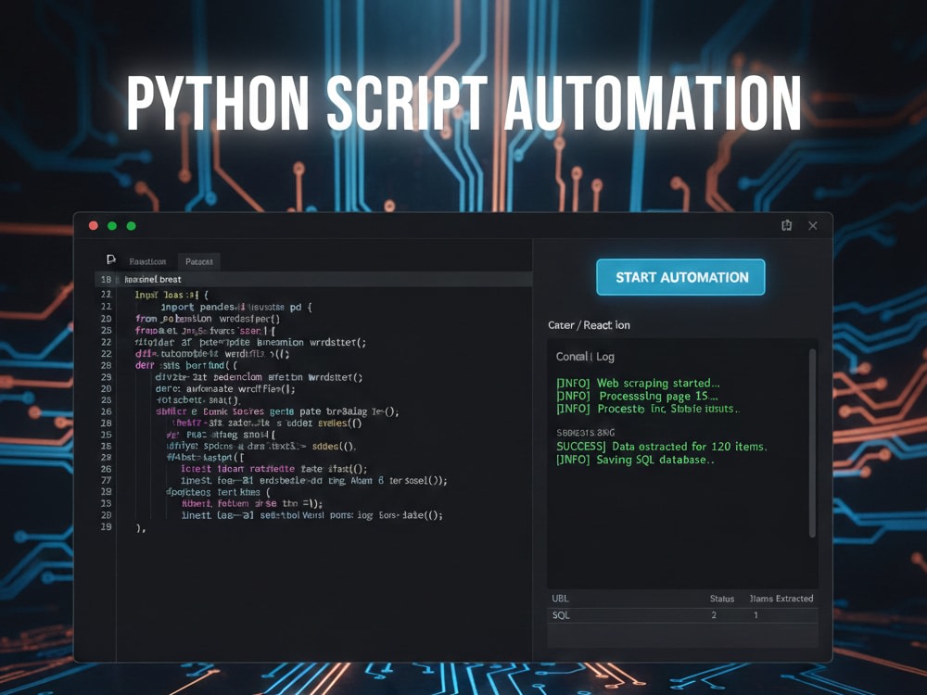Select the 'Saving SQL database' log line
927x695 pixels.
(635, 460)
